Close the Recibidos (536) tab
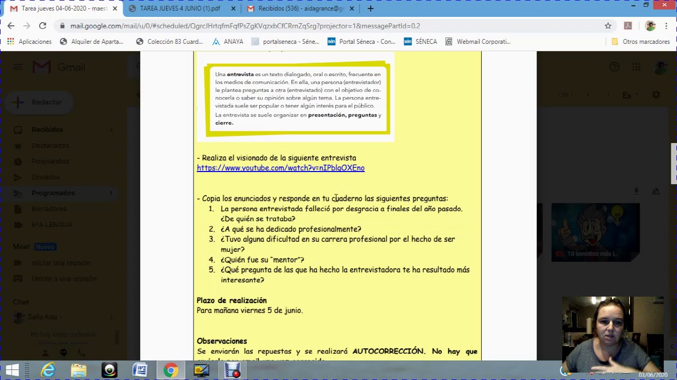 (352, 8)
